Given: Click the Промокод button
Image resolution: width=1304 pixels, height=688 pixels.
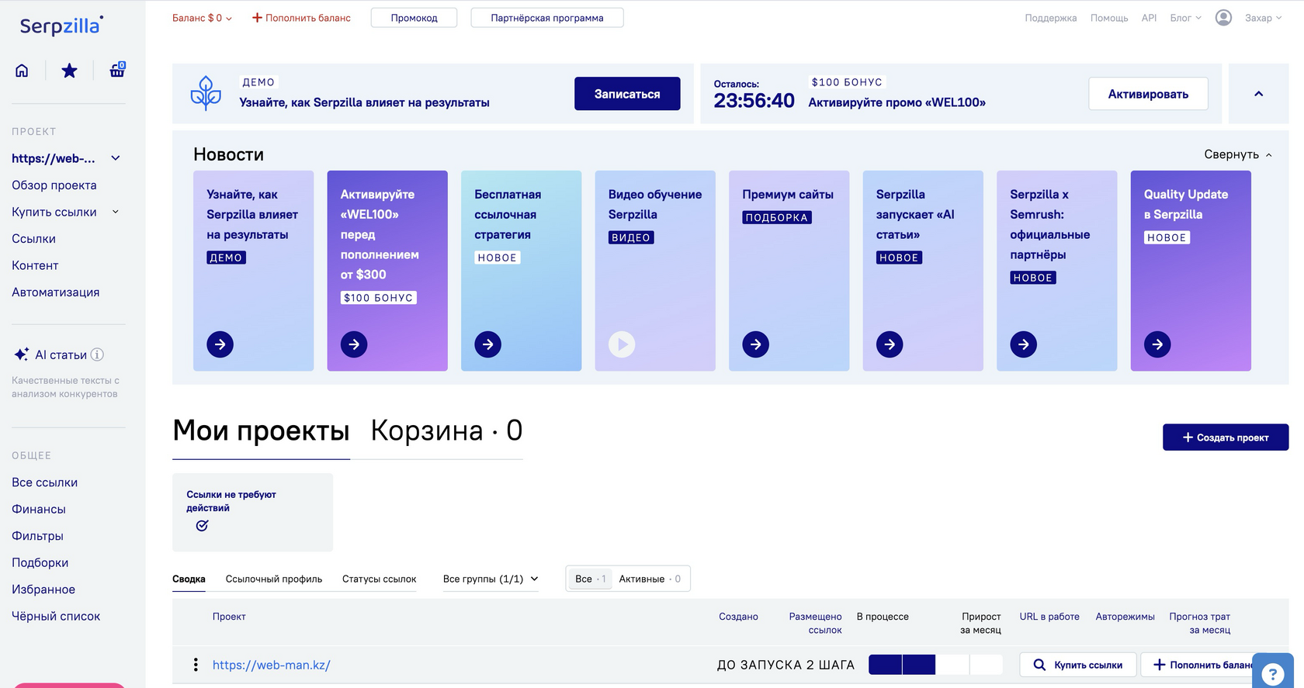Looking at the screenshot, I should 414,18.
